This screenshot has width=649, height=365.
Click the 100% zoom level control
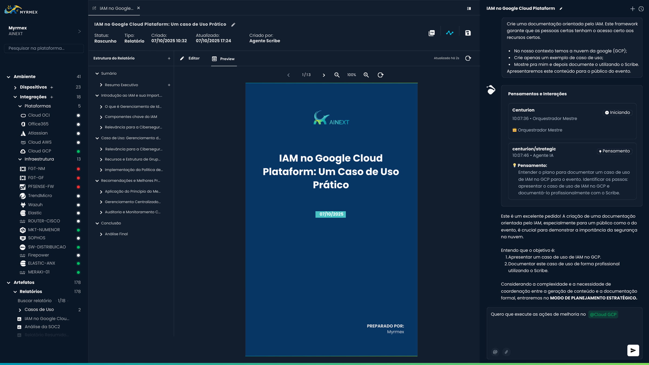pyautogui.click(x=351, y=75)
